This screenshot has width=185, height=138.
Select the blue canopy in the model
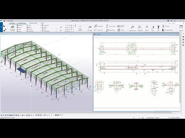click(x=22, y=70)
